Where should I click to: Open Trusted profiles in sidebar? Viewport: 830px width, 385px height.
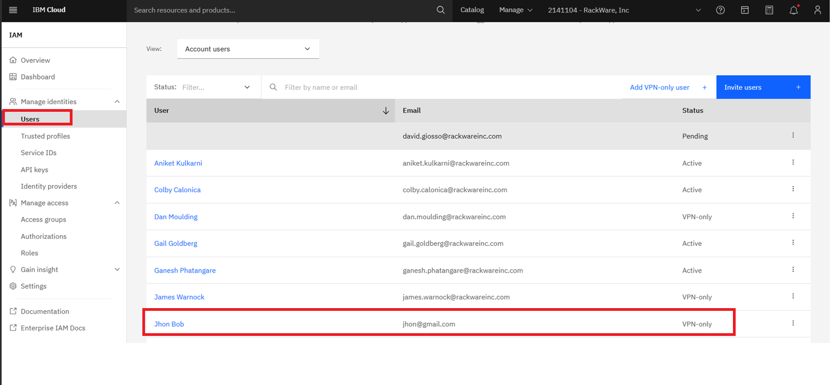tap(45, 136)
